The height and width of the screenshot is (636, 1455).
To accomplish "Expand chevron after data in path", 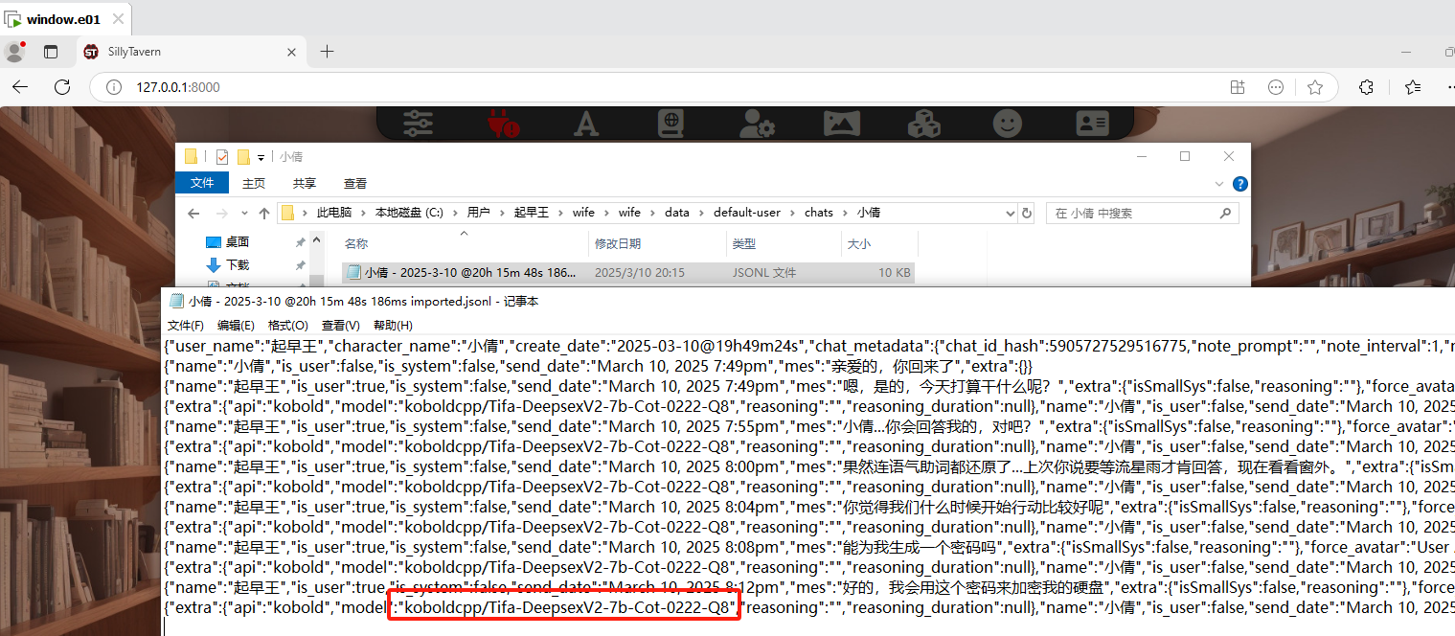I will [x=700, y=213].
